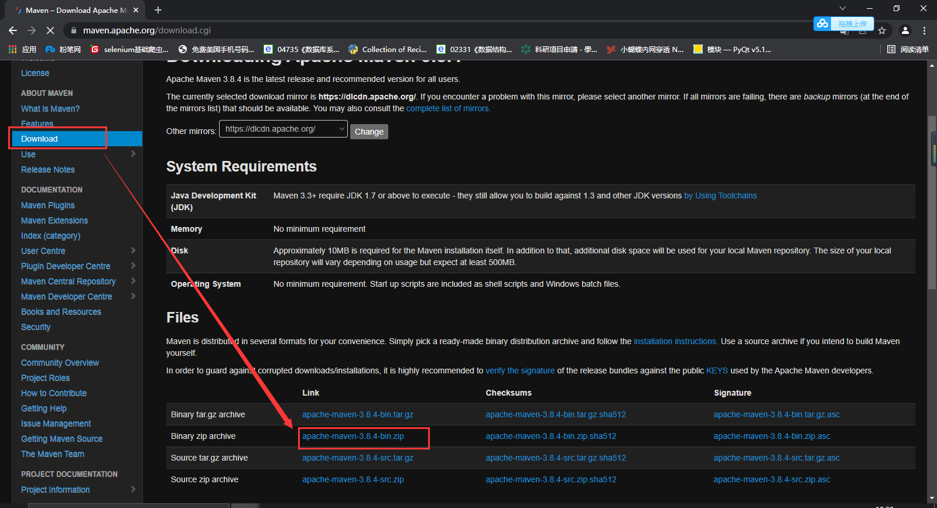Stop loading the page
Viewport: 937px width, 508px height.
50,30
